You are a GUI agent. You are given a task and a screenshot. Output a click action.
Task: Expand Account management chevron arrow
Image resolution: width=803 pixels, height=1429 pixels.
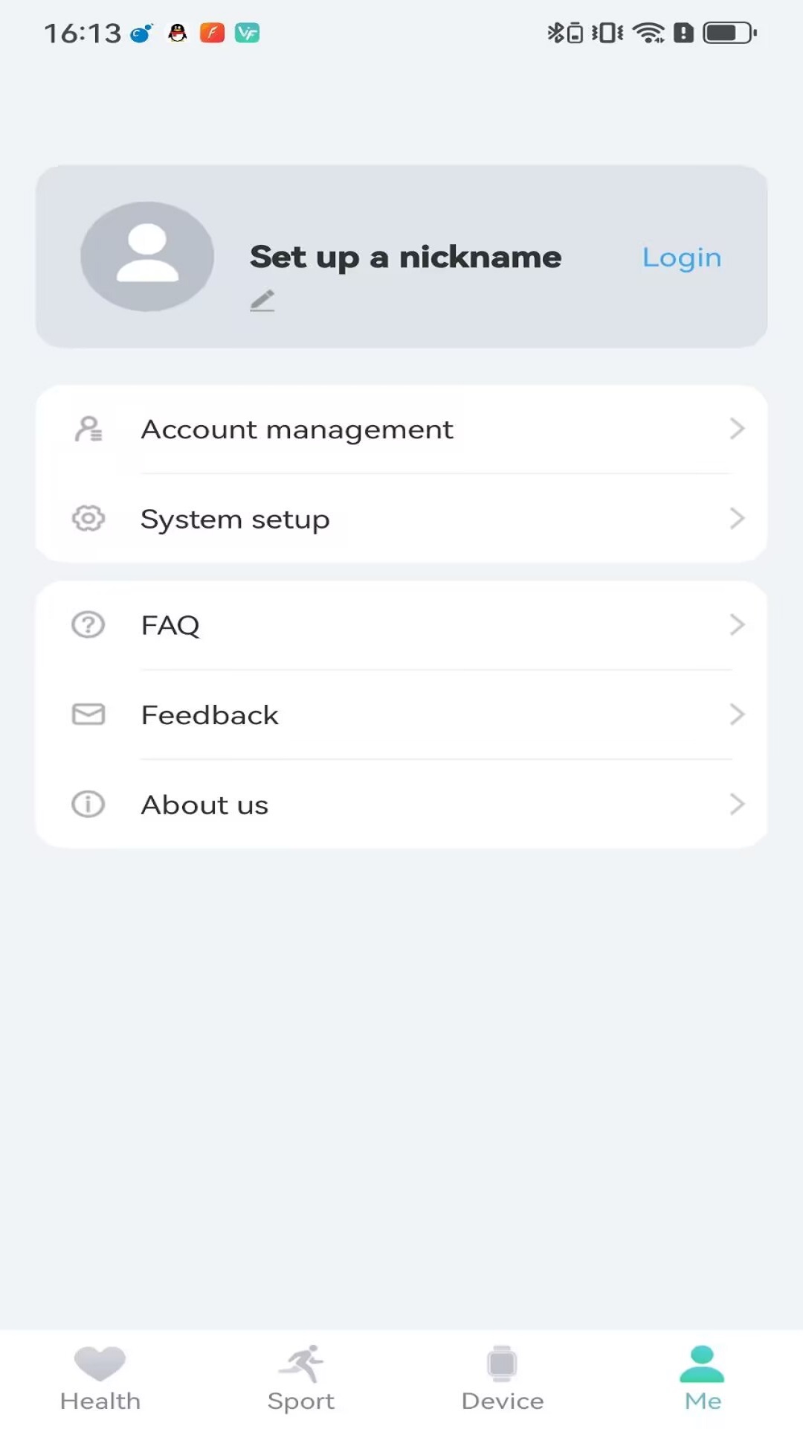click(737, 429)
